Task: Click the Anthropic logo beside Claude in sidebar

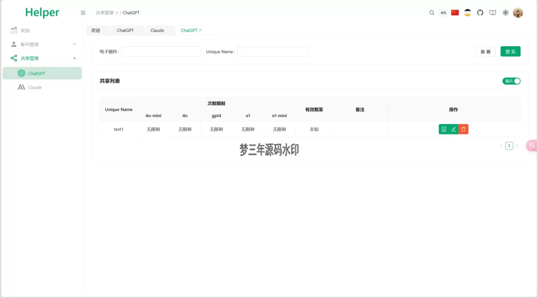Action: pyautogui.click(x=21, y=87)
